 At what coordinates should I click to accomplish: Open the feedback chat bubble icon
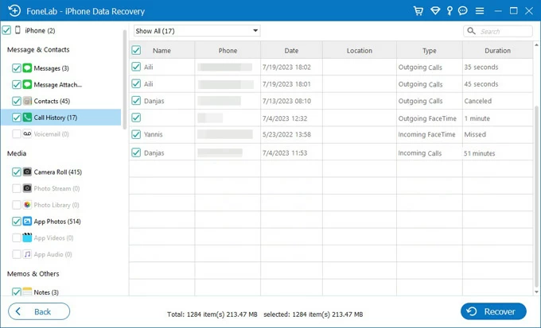pos(464,11)
